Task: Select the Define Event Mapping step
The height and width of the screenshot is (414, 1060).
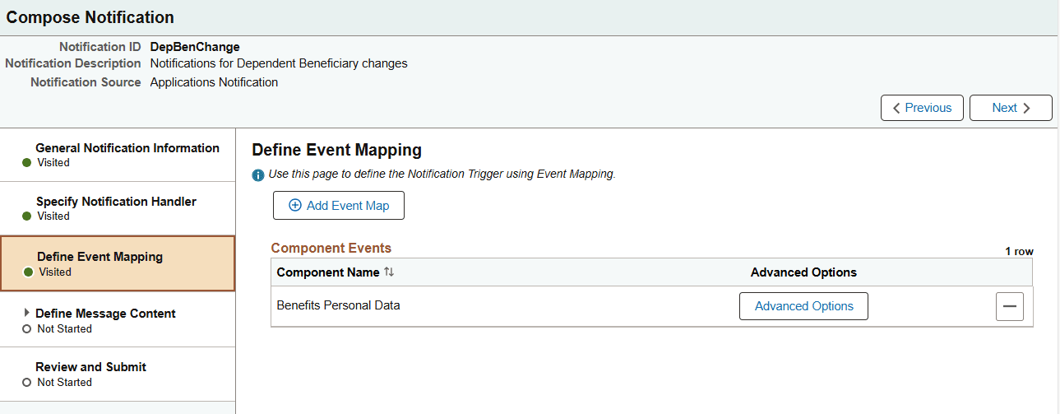Action: (x=100, y=257)
